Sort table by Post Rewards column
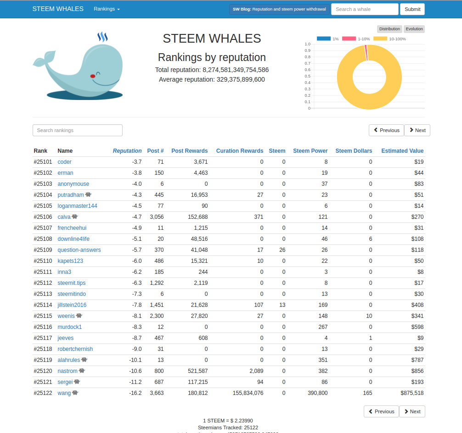This screenshot has width=462, height=433. click(190, 151)
